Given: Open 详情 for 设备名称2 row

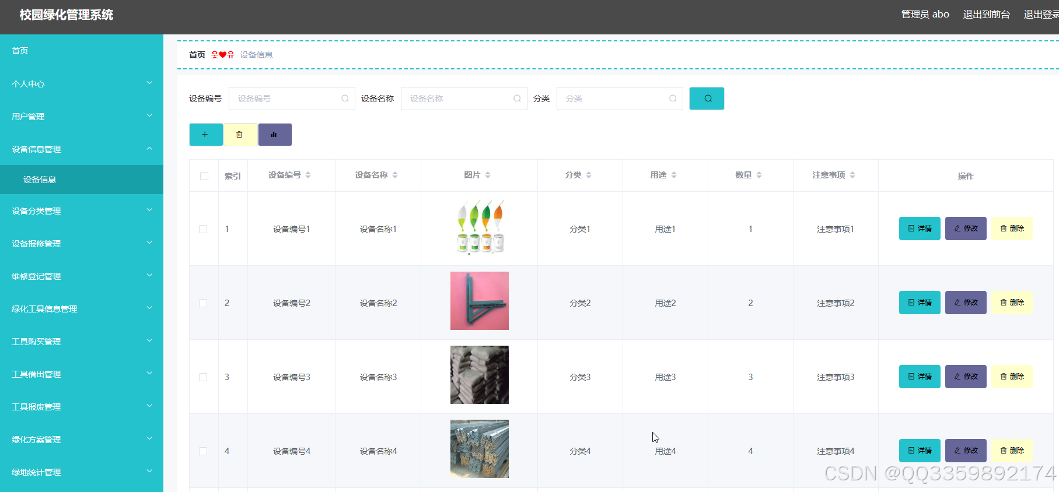Looking at the screenshot, I should (x=920, y=303).
